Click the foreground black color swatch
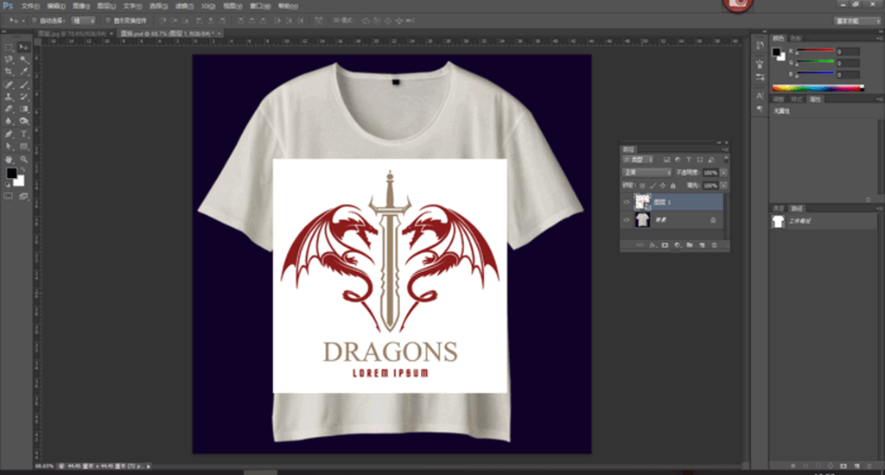Screen dimensions: 885x475 [x=11, y=174]
